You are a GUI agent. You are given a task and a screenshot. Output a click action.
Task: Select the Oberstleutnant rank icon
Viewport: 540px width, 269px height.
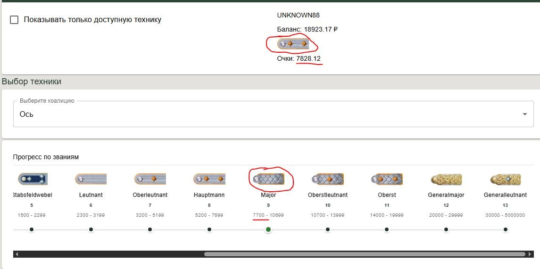pyautogui.click(x=327, y=179)
